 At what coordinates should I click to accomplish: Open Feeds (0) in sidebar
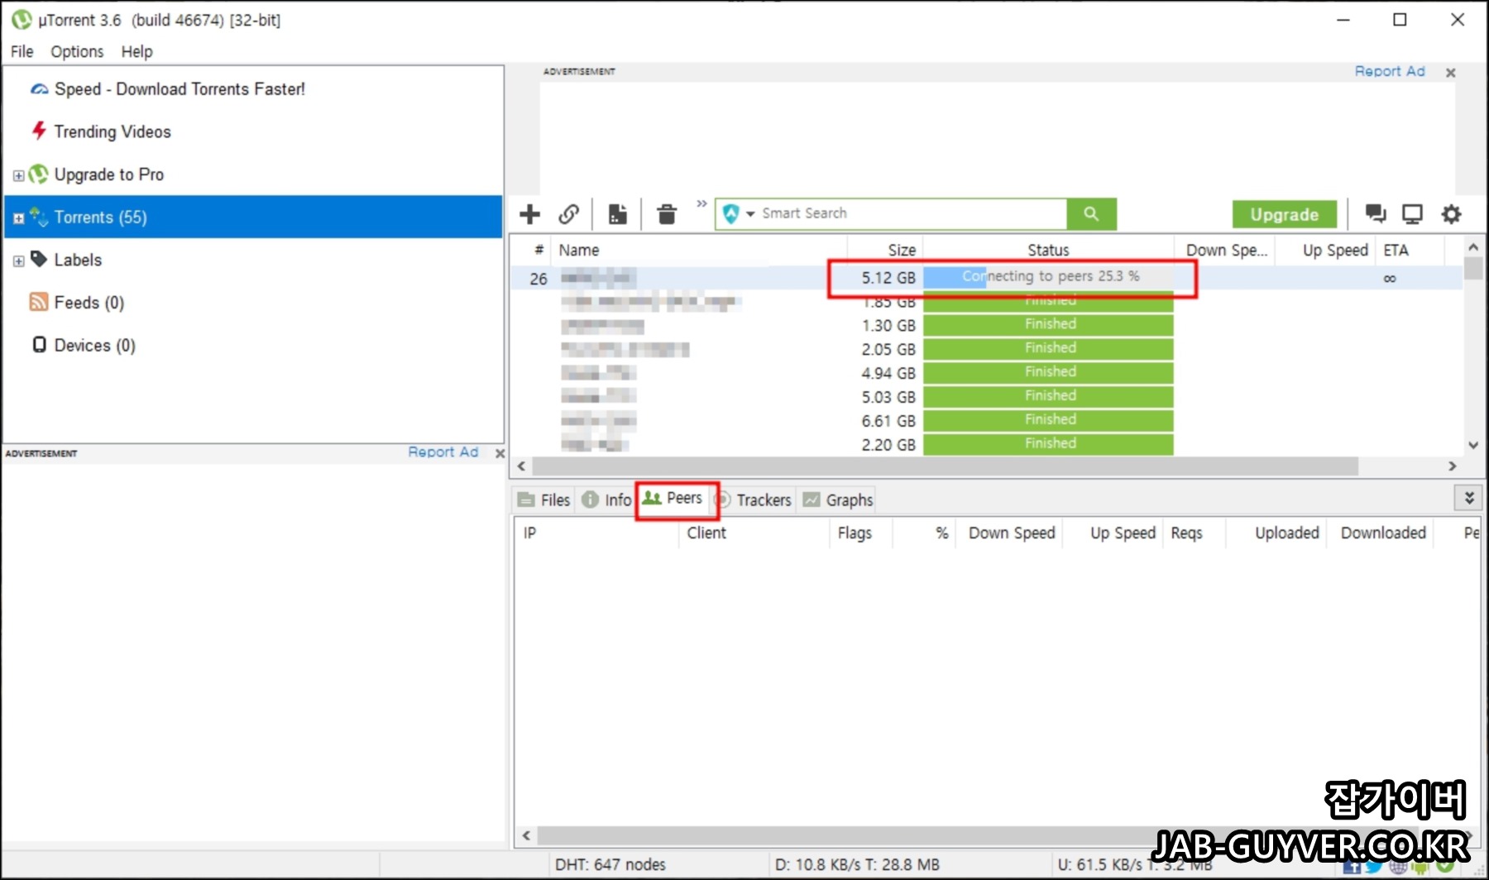click(x=89, y=303)
